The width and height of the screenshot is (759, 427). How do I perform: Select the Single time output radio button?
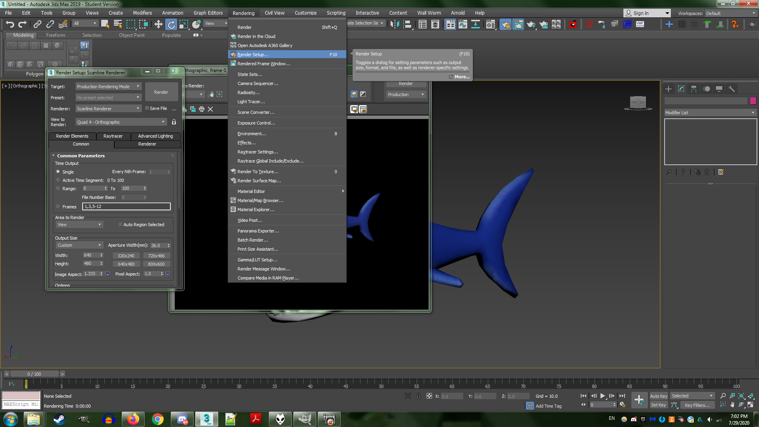tap(58, 172)
